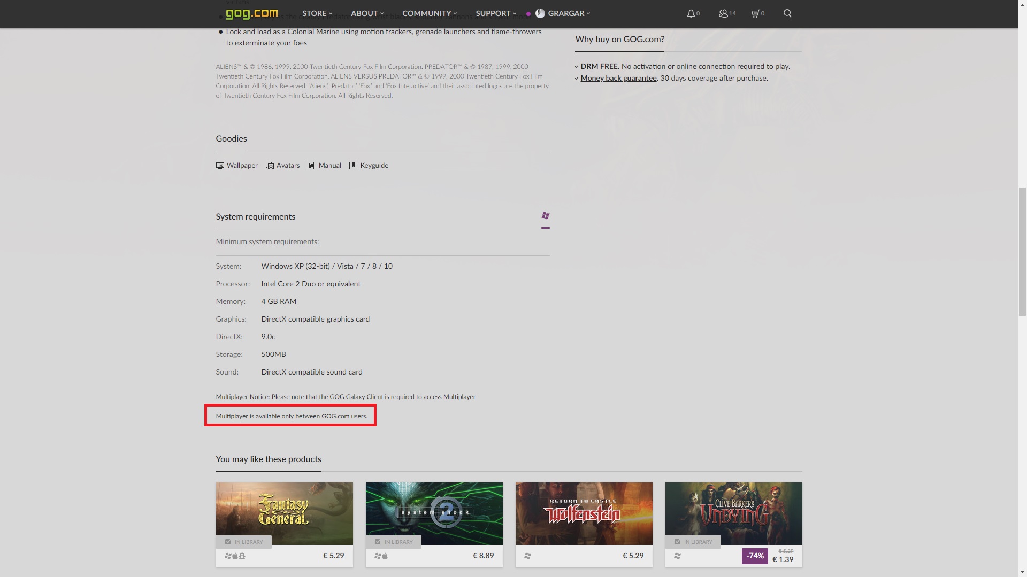Open the System Shock 2 cover thumbnail

434,513
